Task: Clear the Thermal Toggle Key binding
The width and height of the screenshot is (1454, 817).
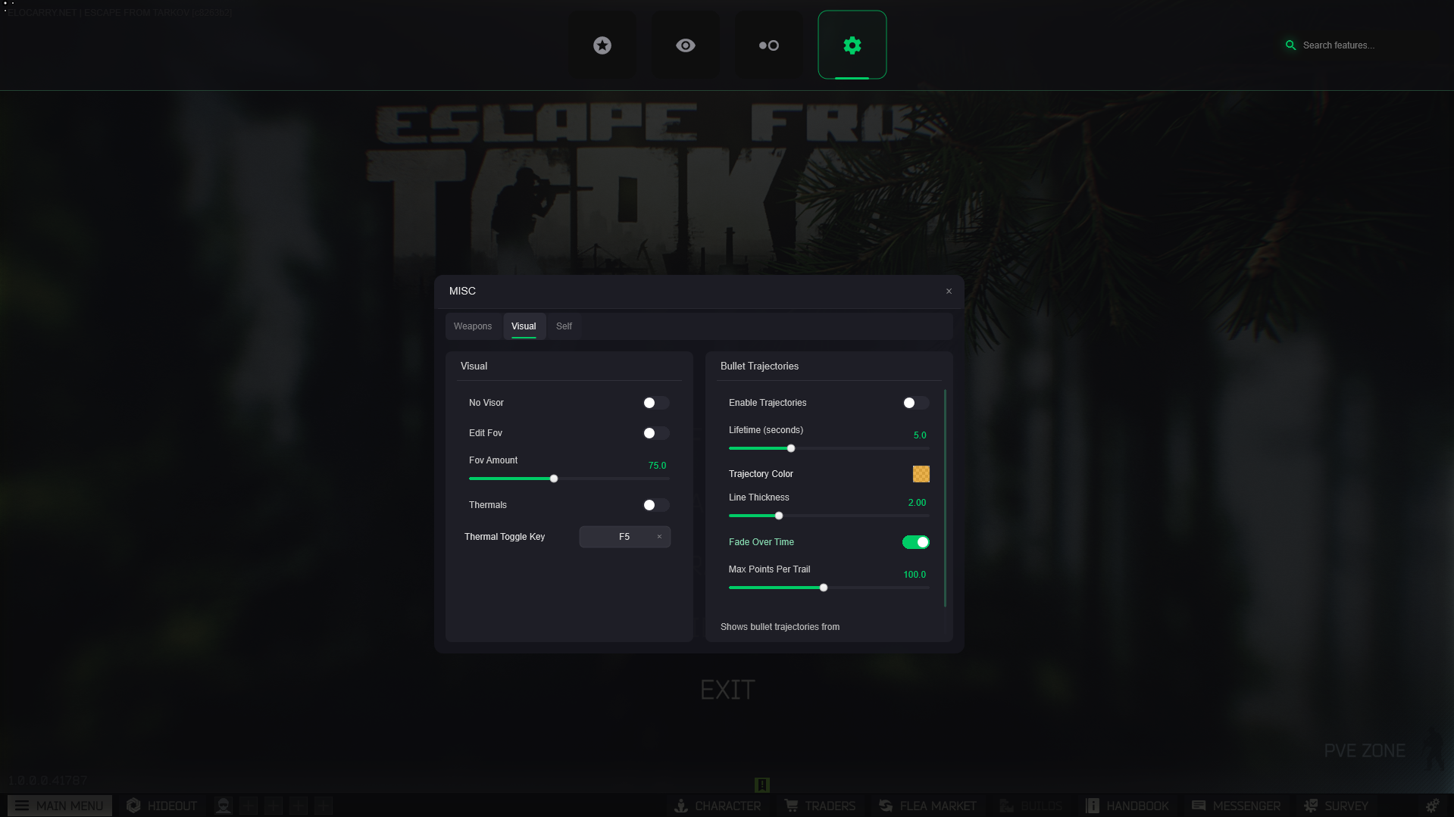Action: tap(659, 537)
